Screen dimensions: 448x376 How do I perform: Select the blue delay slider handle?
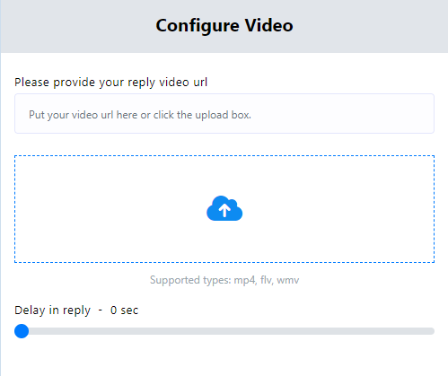[x=22, y=331]
